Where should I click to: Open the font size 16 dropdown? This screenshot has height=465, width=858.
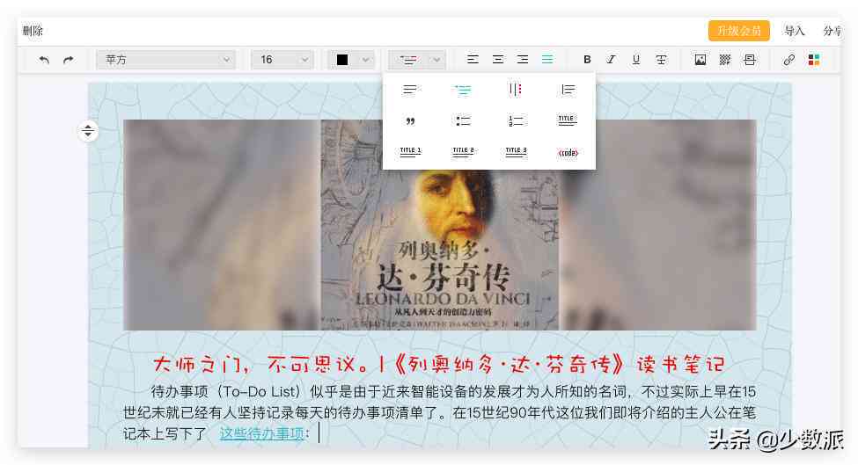click(282, 60)
